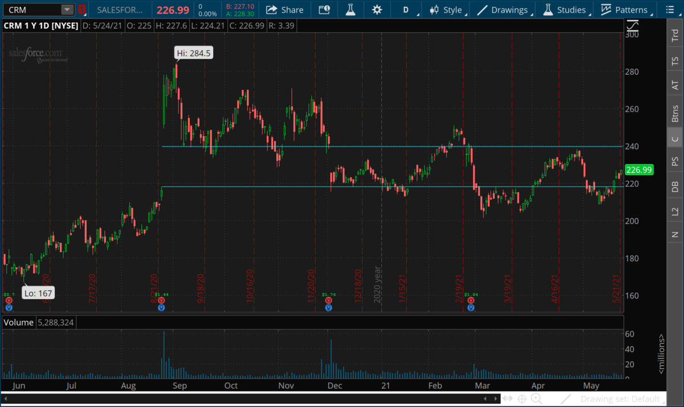Viewport: 684px width, 407px height.
Task: Click the 2020 year marker label
Action: pyautogui.click(x=377, y=285)
